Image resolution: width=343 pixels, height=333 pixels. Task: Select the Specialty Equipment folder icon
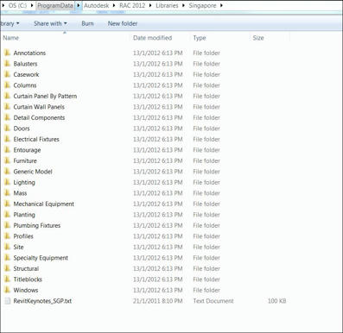tap(7, 258)
